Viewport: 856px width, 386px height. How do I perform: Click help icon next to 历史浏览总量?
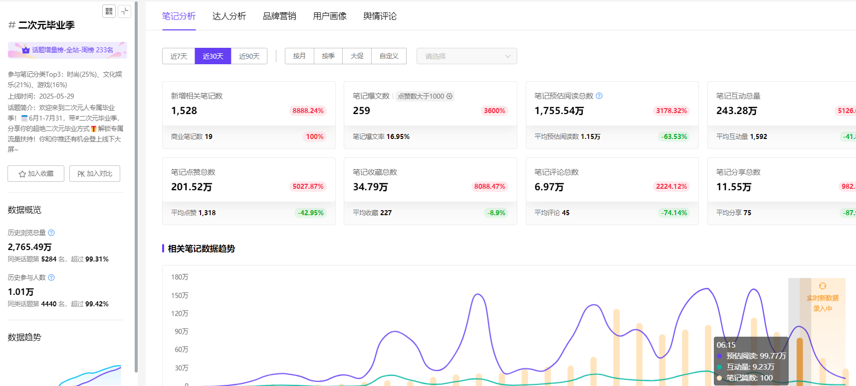tap(51, 233)
